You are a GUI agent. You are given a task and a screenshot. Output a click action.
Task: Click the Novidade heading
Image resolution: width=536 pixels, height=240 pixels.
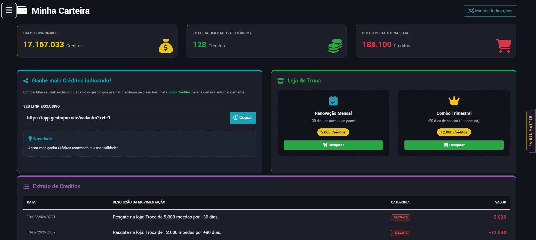pos(43,139)
